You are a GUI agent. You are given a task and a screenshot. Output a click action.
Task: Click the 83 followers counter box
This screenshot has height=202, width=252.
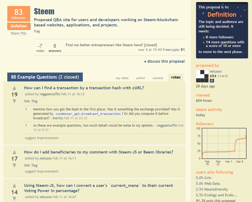[x=19, y=14]
